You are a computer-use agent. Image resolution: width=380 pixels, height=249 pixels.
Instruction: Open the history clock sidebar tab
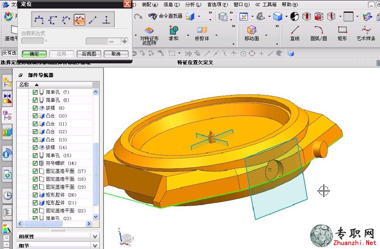[x=7, y=195]
